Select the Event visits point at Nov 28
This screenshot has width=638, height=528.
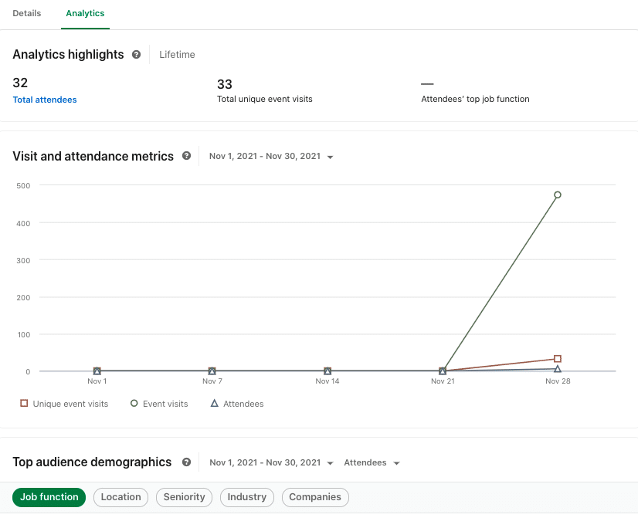pos(558,195)
